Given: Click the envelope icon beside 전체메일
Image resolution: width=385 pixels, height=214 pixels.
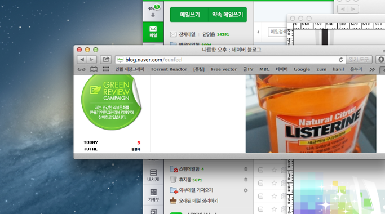Looking at the screenshot, I should pyautogui.click(x=174, y=34).
